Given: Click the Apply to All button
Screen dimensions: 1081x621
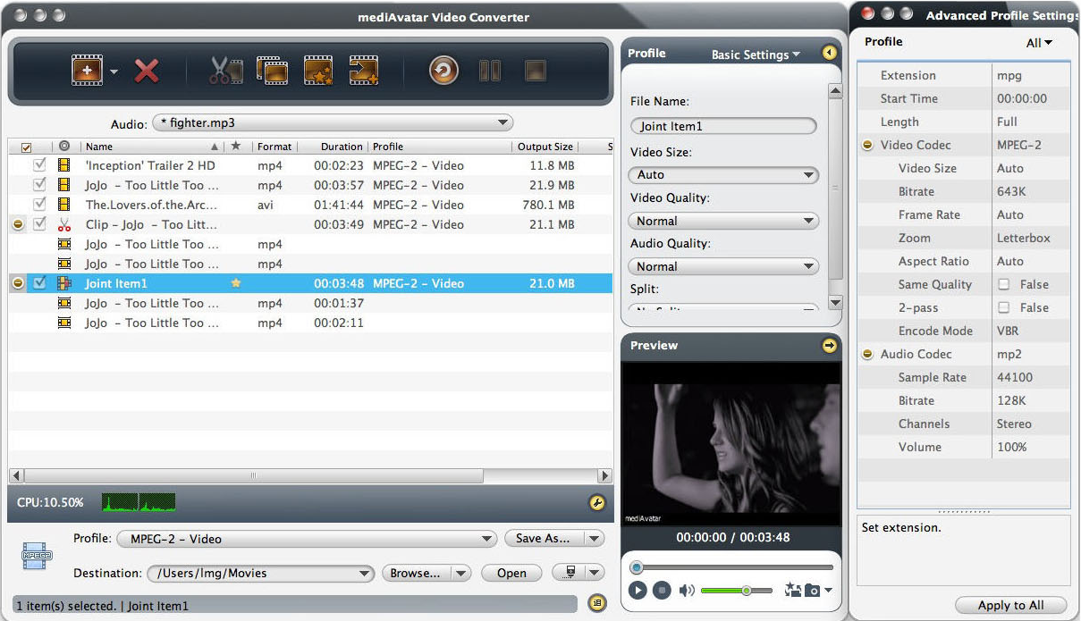Looking at the screenshot, I should click(1010, 605).
